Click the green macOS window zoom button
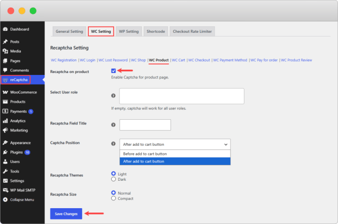The width and height of the screenshot is (338, 224). [x=33, y=11]
